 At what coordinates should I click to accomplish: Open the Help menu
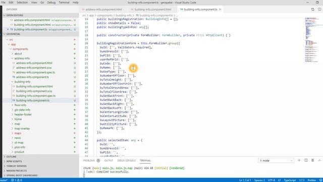76,3
